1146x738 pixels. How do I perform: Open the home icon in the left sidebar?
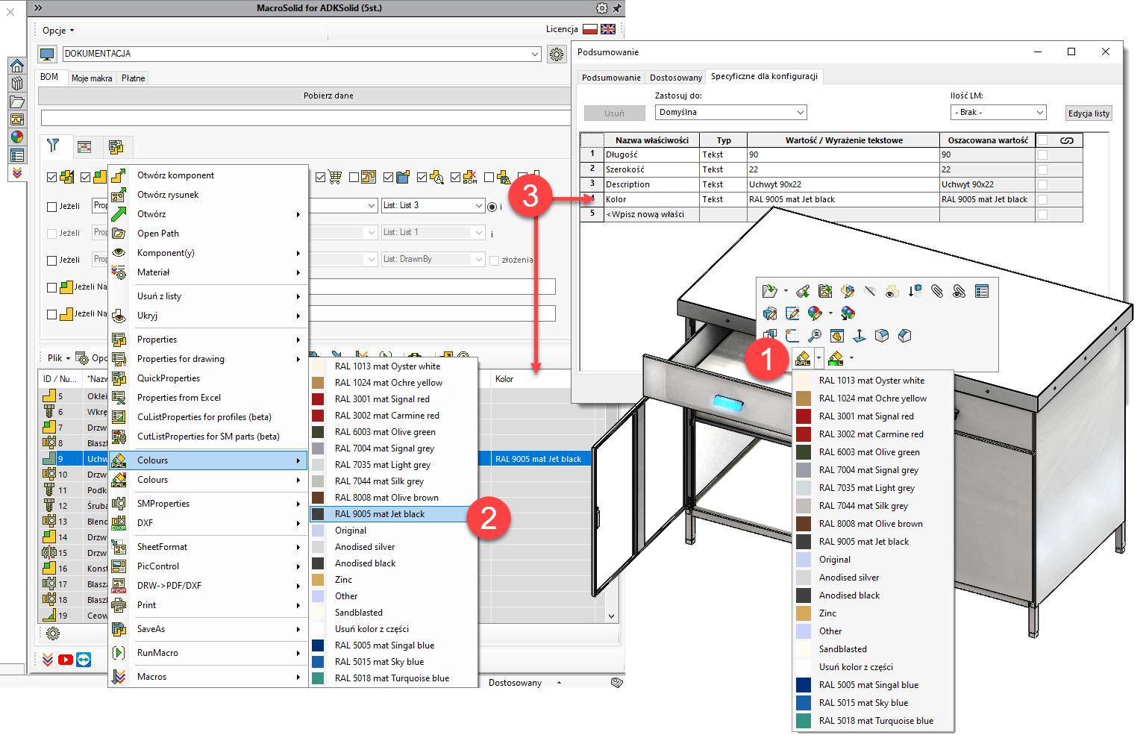click(16, 66)
